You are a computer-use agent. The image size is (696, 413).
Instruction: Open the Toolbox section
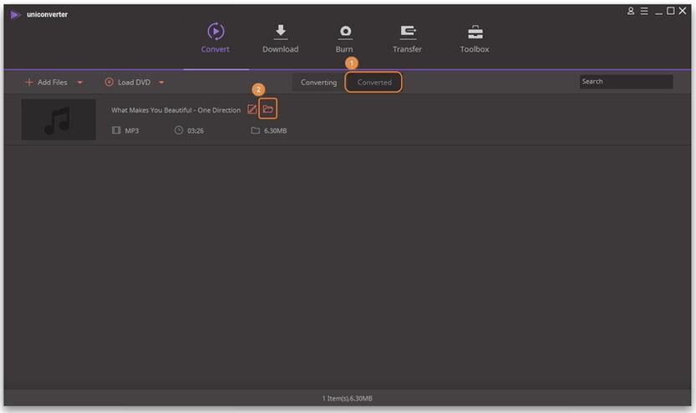(475, 38)
